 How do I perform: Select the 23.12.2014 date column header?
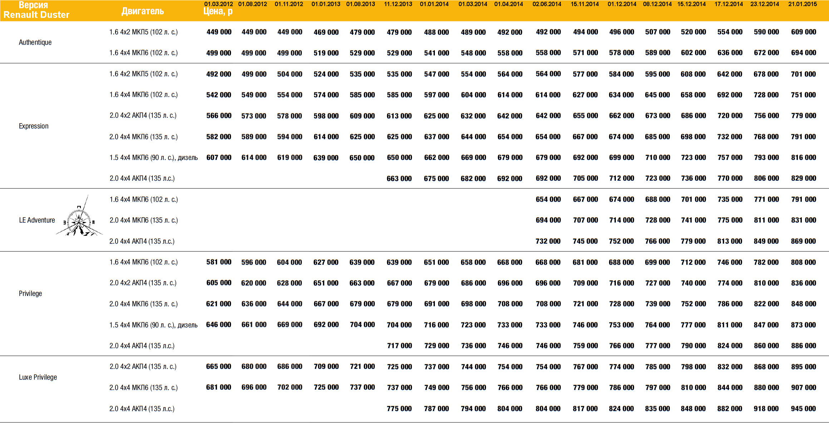click(765, 4)
